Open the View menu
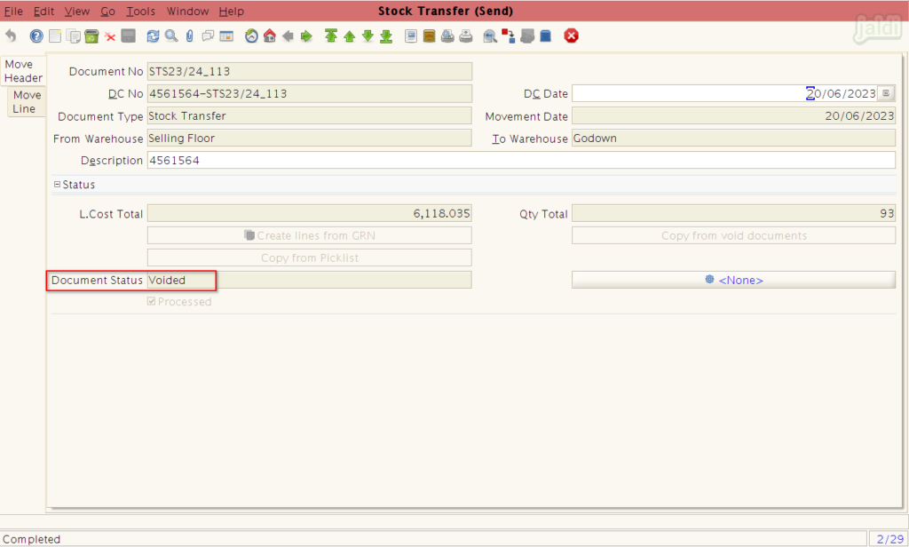The width and height of the screenshot is (909, 547). [76, 11]
